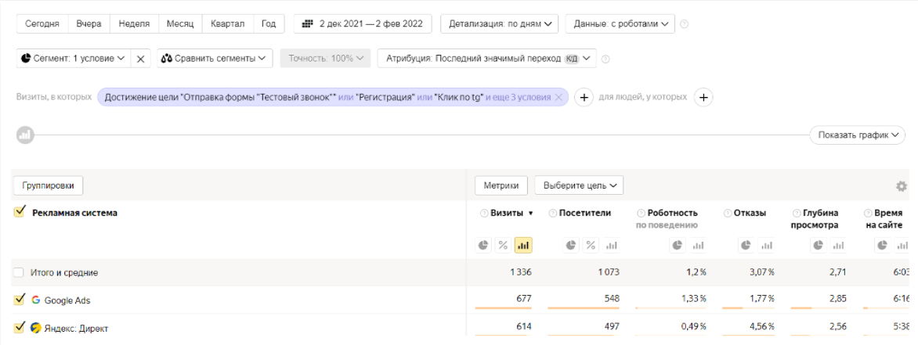Click the Группировки button
918x345 pixels.
coord(48,185)
